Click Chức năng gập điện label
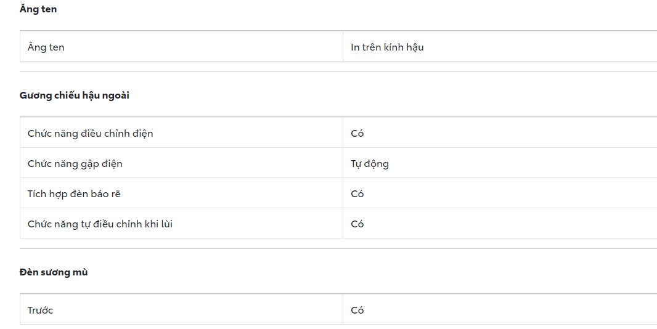The height and width of the screenshot is (329, 657). click(75, 163)
